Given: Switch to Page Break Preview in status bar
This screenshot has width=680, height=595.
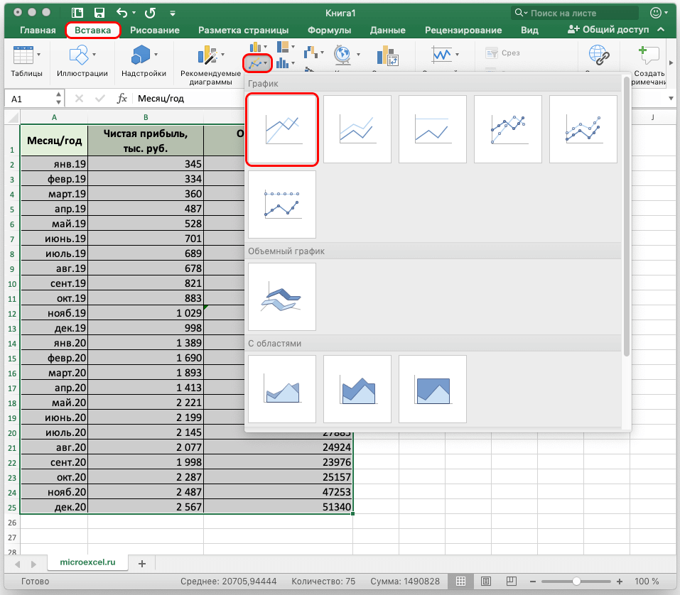Looking at the screenshot, I should point(512,581).
